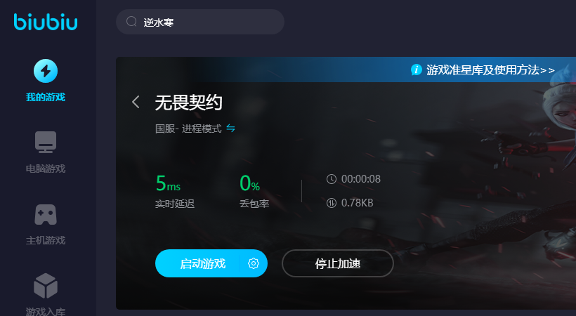Click the 主机游戏 tab label
Screen dimensions: 576x316
[x=46, y=240]
